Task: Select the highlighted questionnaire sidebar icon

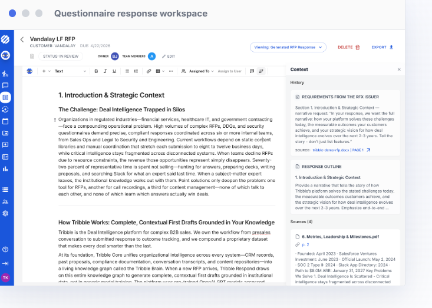Action: [x=5, y=97]
